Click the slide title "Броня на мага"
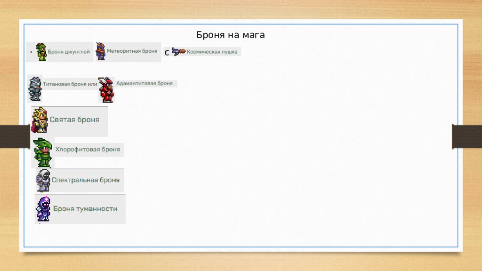This screenshot has height=271, width=482. [x=231, y=35]
